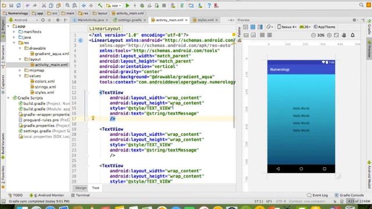This screenshot has width=372, height=209.
Task: Expand the java folder
Action: click(14, 37)
